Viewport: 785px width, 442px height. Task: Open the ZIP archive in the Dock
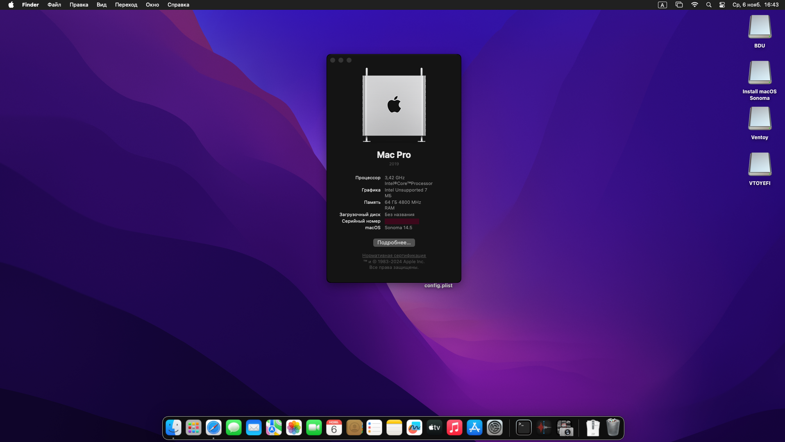[593, 428]
